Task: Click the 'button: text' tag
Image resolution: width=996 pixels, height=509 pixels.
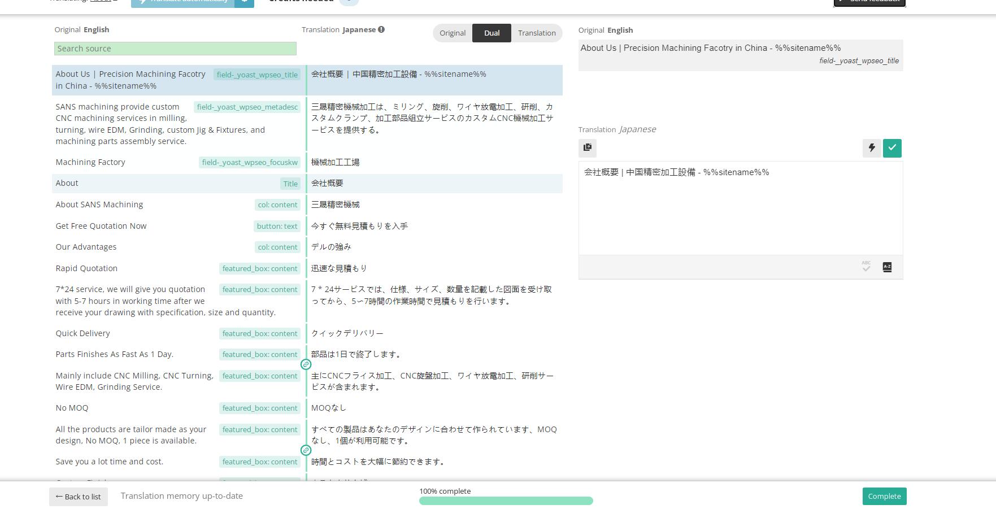Action: 277,226
